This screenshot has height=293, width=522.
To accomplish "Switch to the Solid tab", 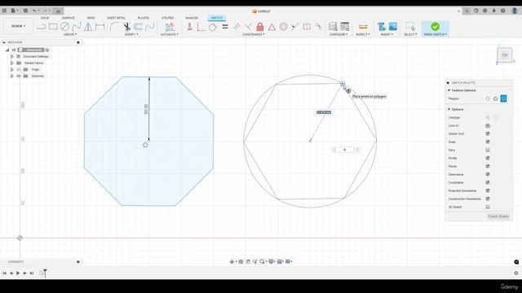I will (45, 18).
